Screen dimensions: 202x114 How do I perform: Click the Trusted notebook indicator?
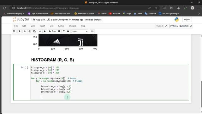(x=159, y=26)
